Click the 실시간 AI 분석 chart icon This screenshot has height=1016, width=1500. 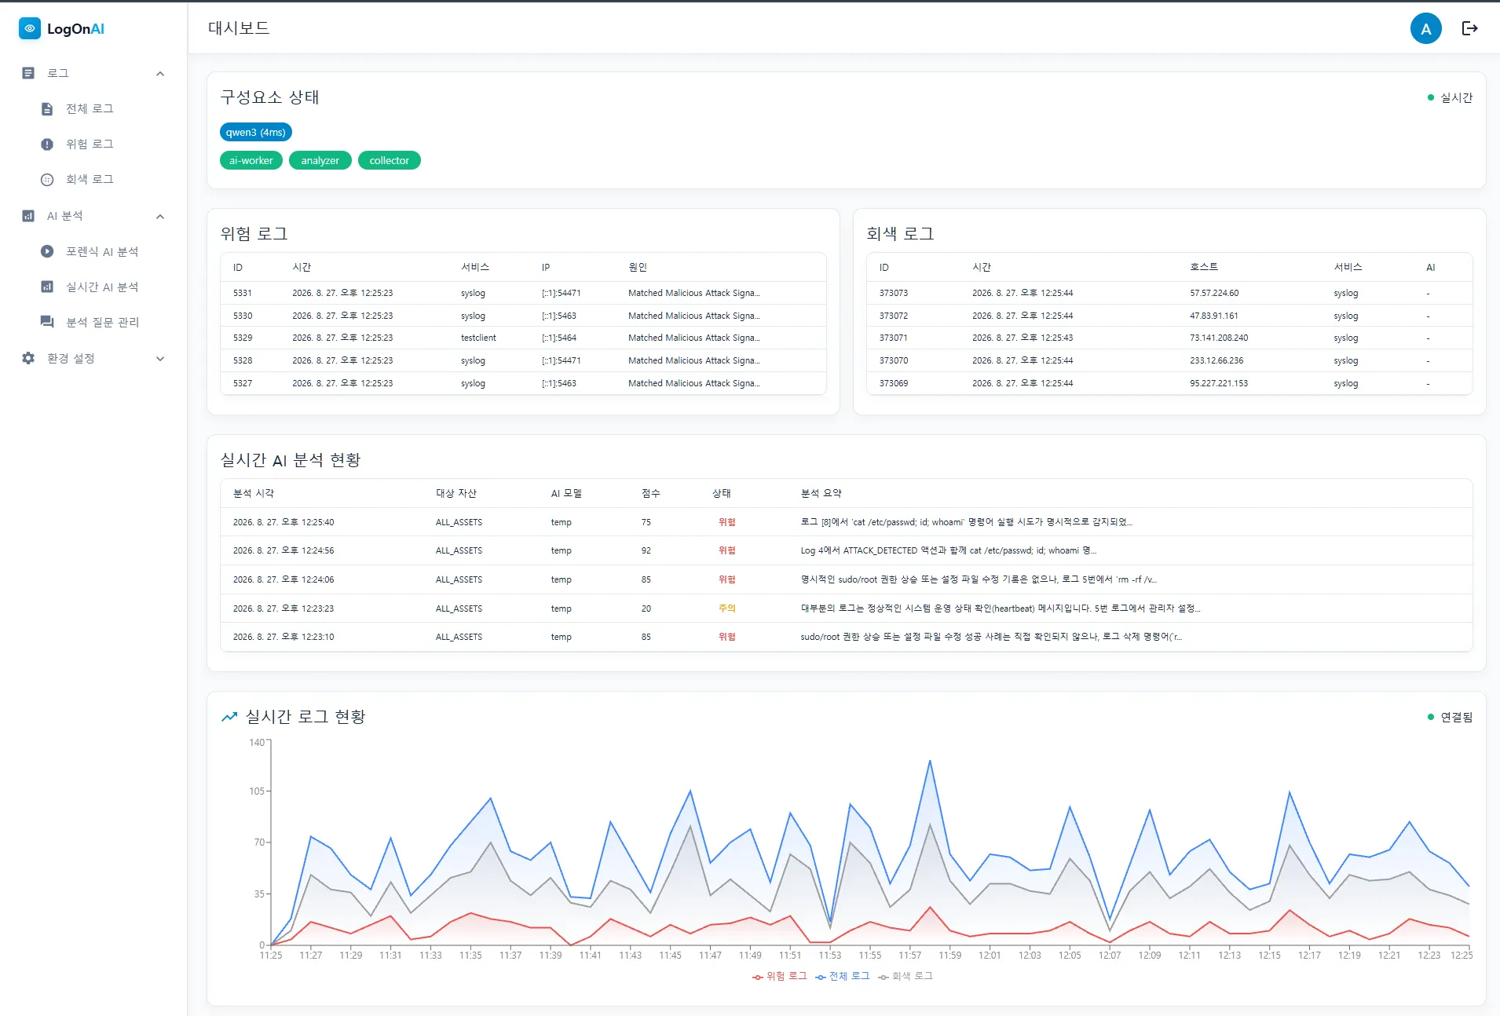[x=47, y=287]
